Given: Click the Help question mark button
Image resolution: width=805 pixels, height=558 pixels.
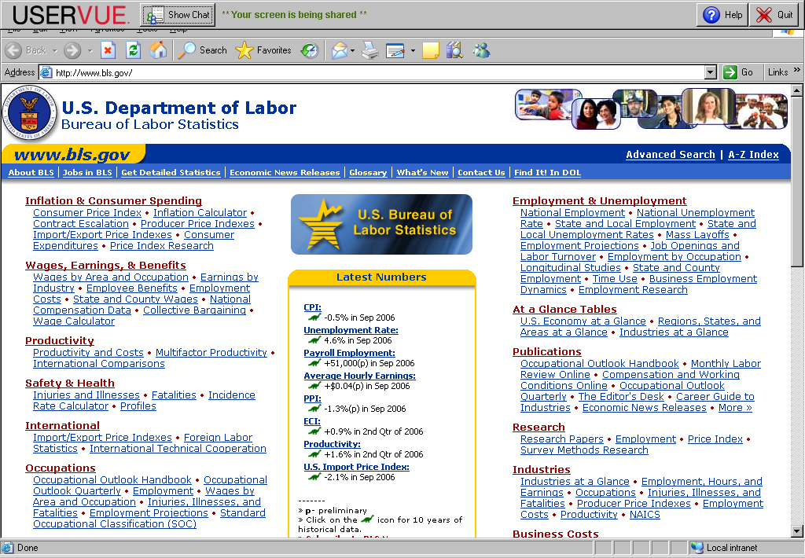Looking at the screenshot, I should pos(723,15).
